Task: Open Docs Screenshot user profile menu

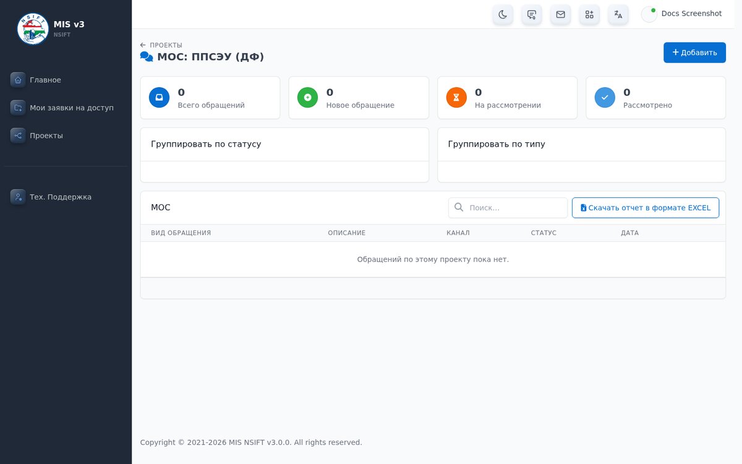Action: [682, 14]
